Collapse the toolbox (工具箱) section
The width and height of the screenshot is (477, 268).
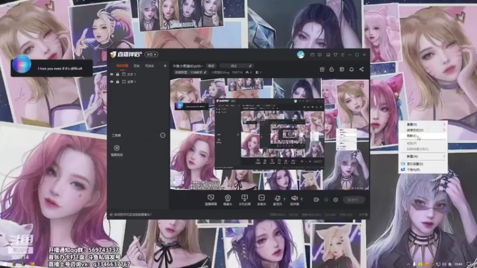pos(163,135)
